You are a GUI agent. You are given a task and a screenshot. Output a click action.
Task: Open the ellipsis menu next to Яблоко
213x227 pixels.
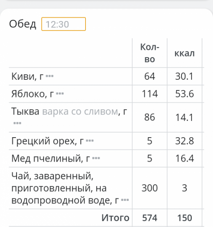(60, 94)
